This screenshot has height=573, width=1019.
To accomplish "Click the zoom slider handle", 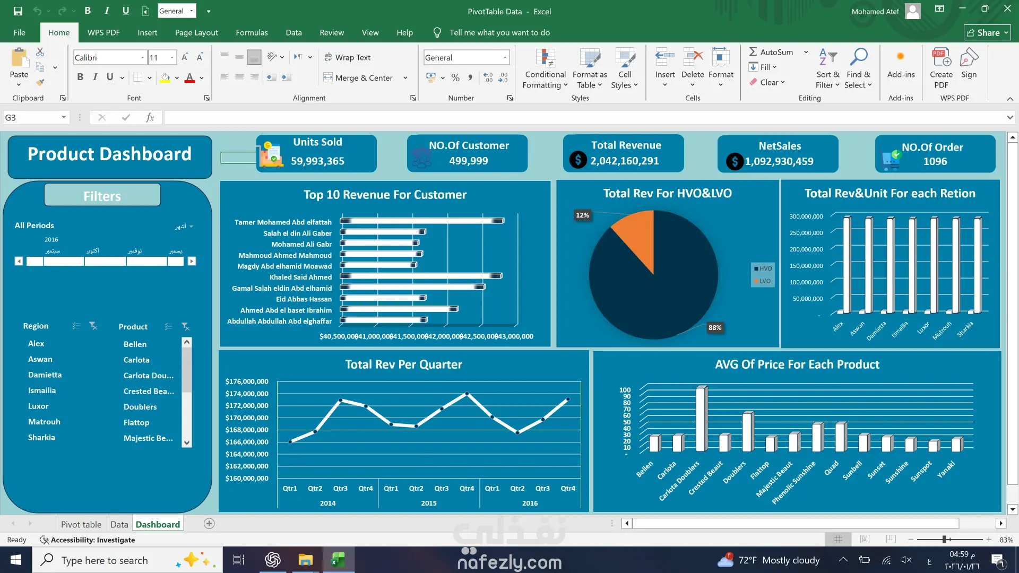I will point(944,539).
